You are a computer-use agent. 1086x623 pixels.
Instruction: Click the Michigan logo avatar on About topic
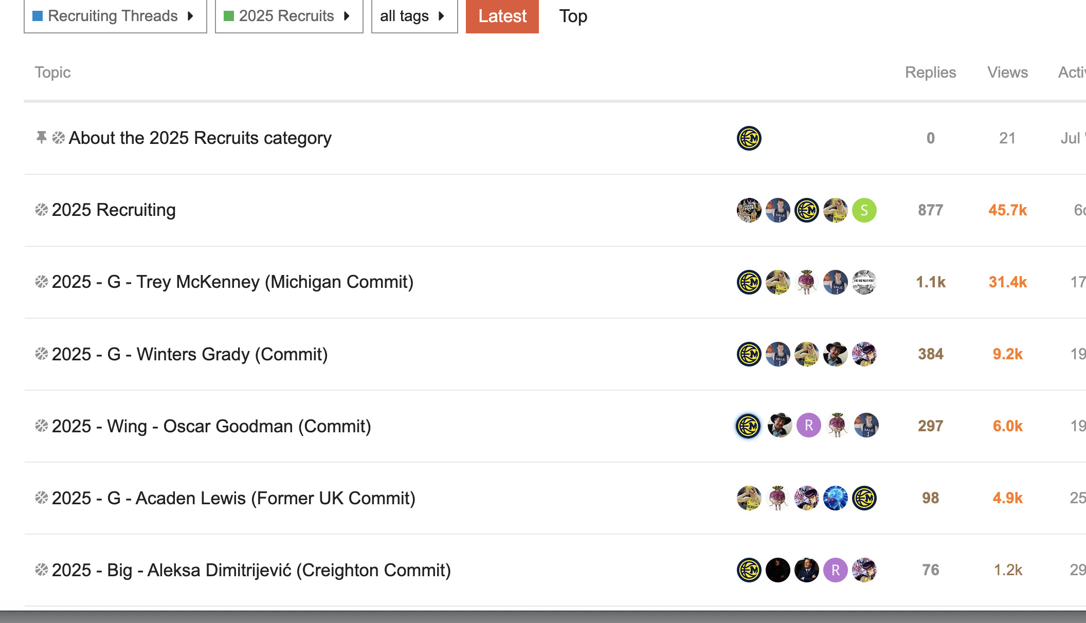click(x=749, y=138)
